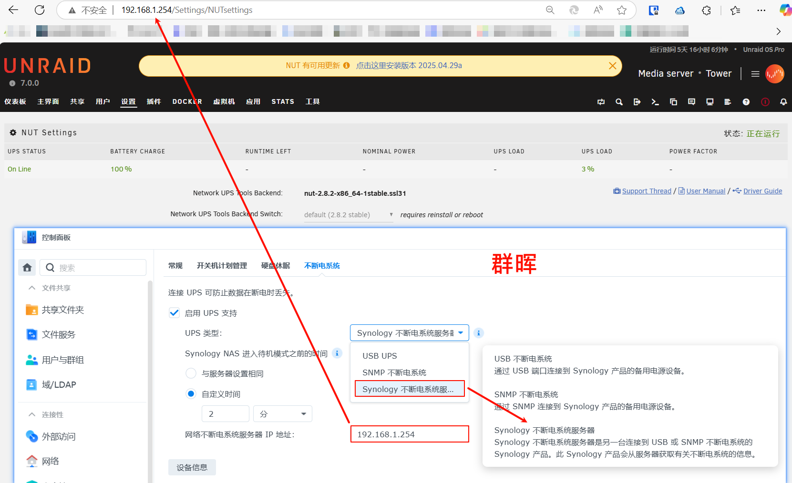This screenshot has height=483, width=792.
Task: Select the 与服务器设置相同 radio option
Action: point(191,373)
